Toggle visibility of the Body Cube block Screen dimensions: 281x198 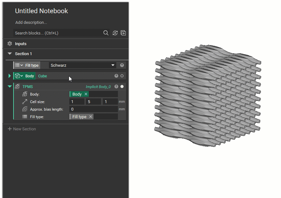(122, 76)
